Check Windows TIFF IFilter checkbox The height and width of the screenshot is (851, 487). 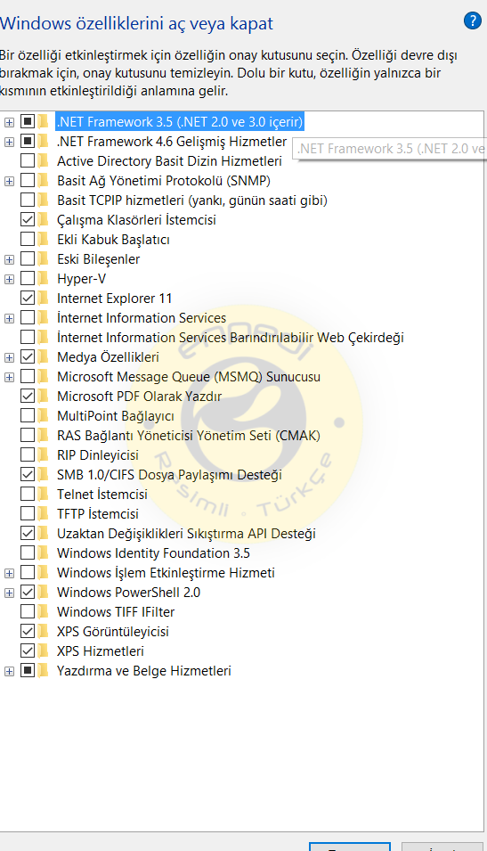[27, 611]
